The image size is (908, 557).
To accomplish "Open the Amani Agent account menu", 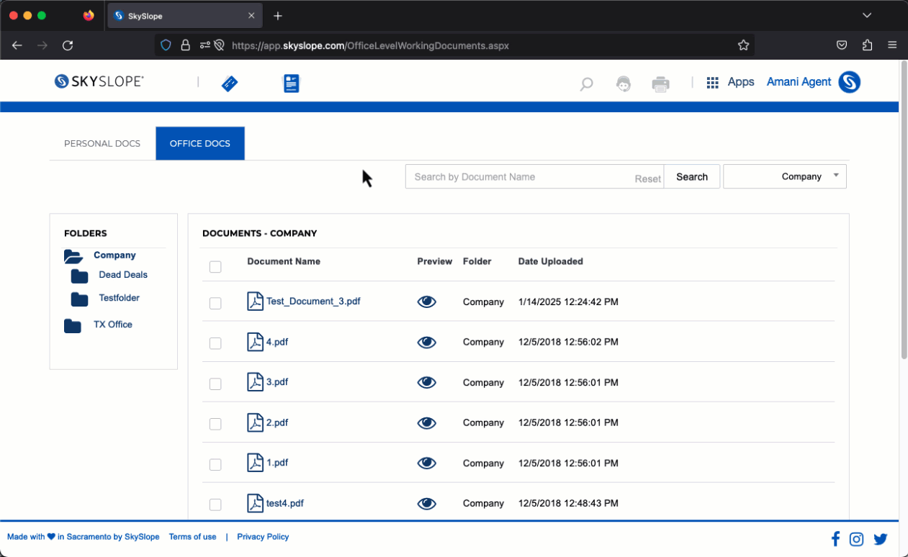I will (x=799, y=82).
